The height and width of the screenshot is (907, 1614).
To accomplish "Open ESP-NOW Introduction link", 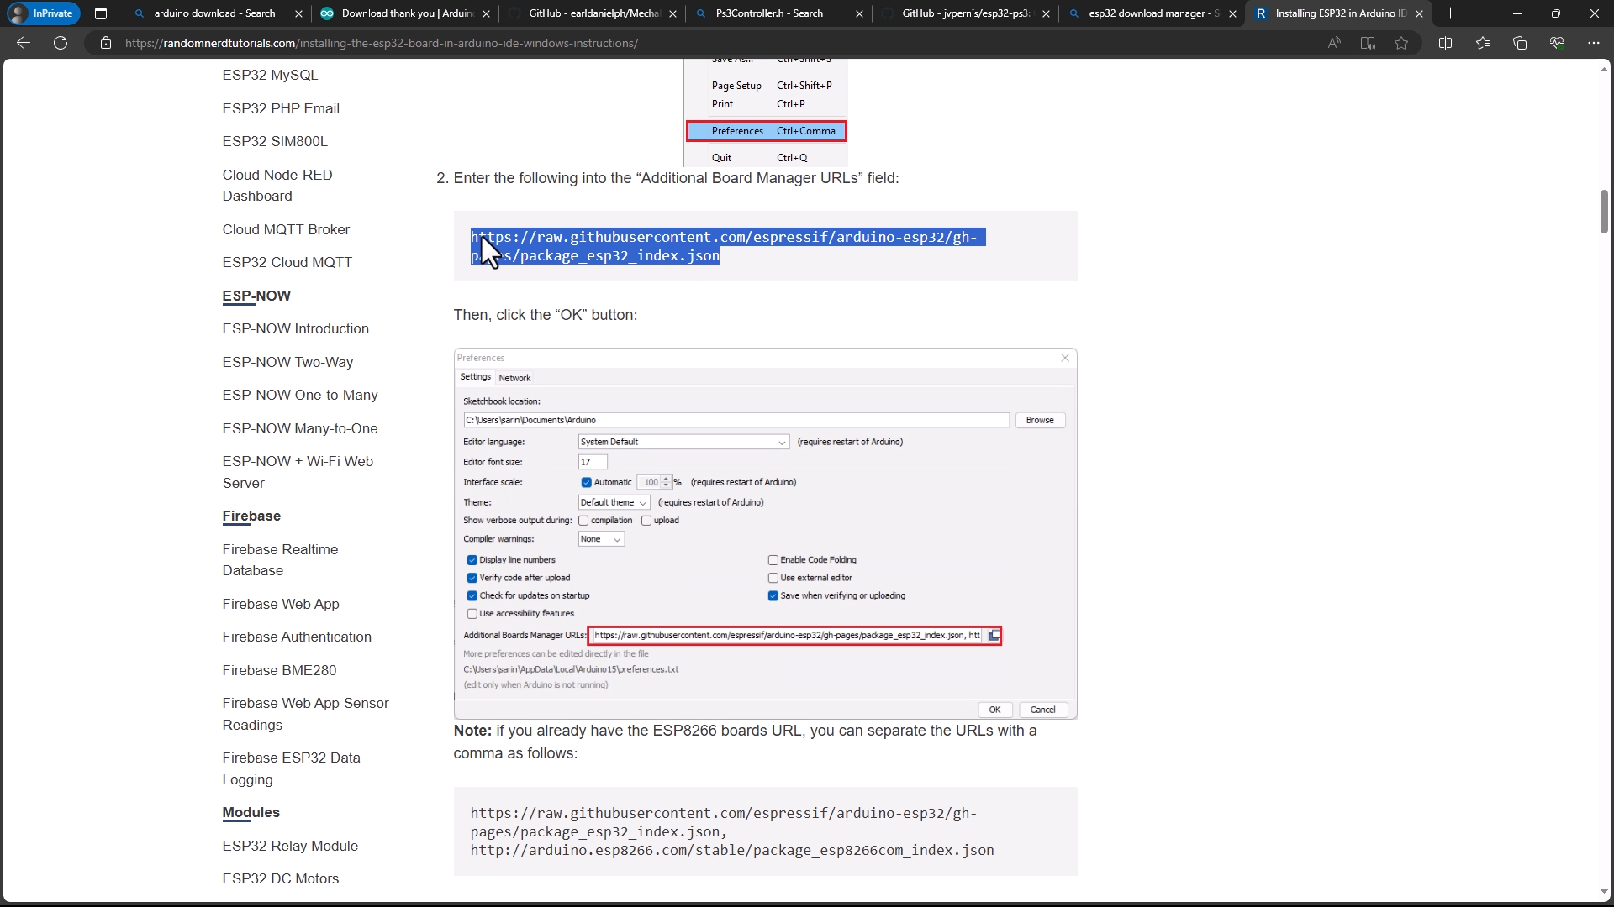I will 295,328.
